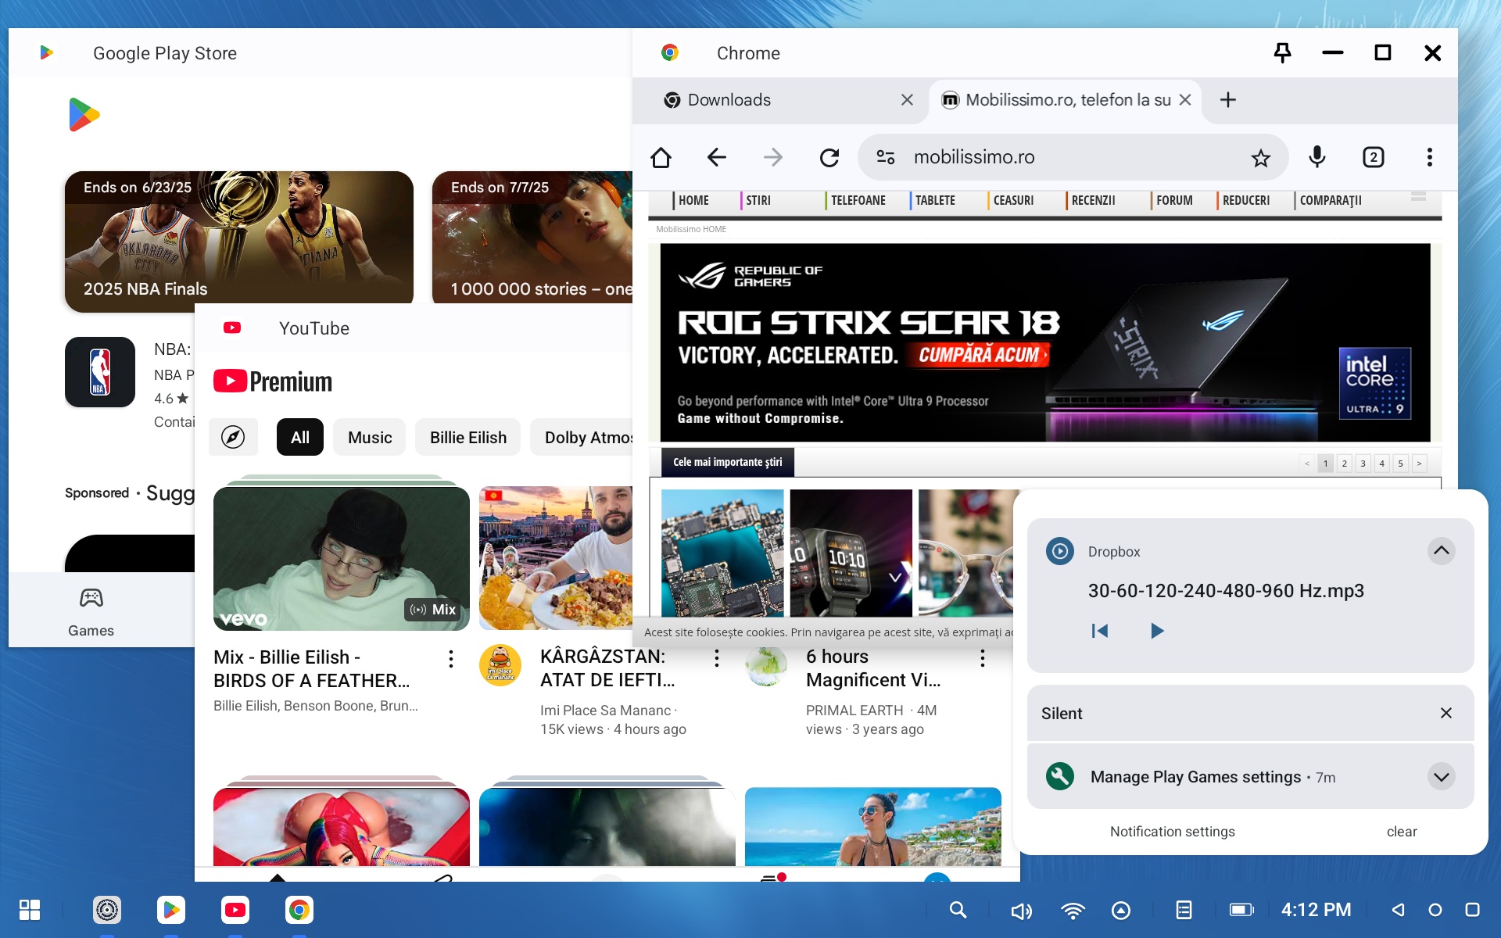
Task: Open taskbar clock showing 4:12 PM
Action: pyautogui.click(x=1316, y=910)
